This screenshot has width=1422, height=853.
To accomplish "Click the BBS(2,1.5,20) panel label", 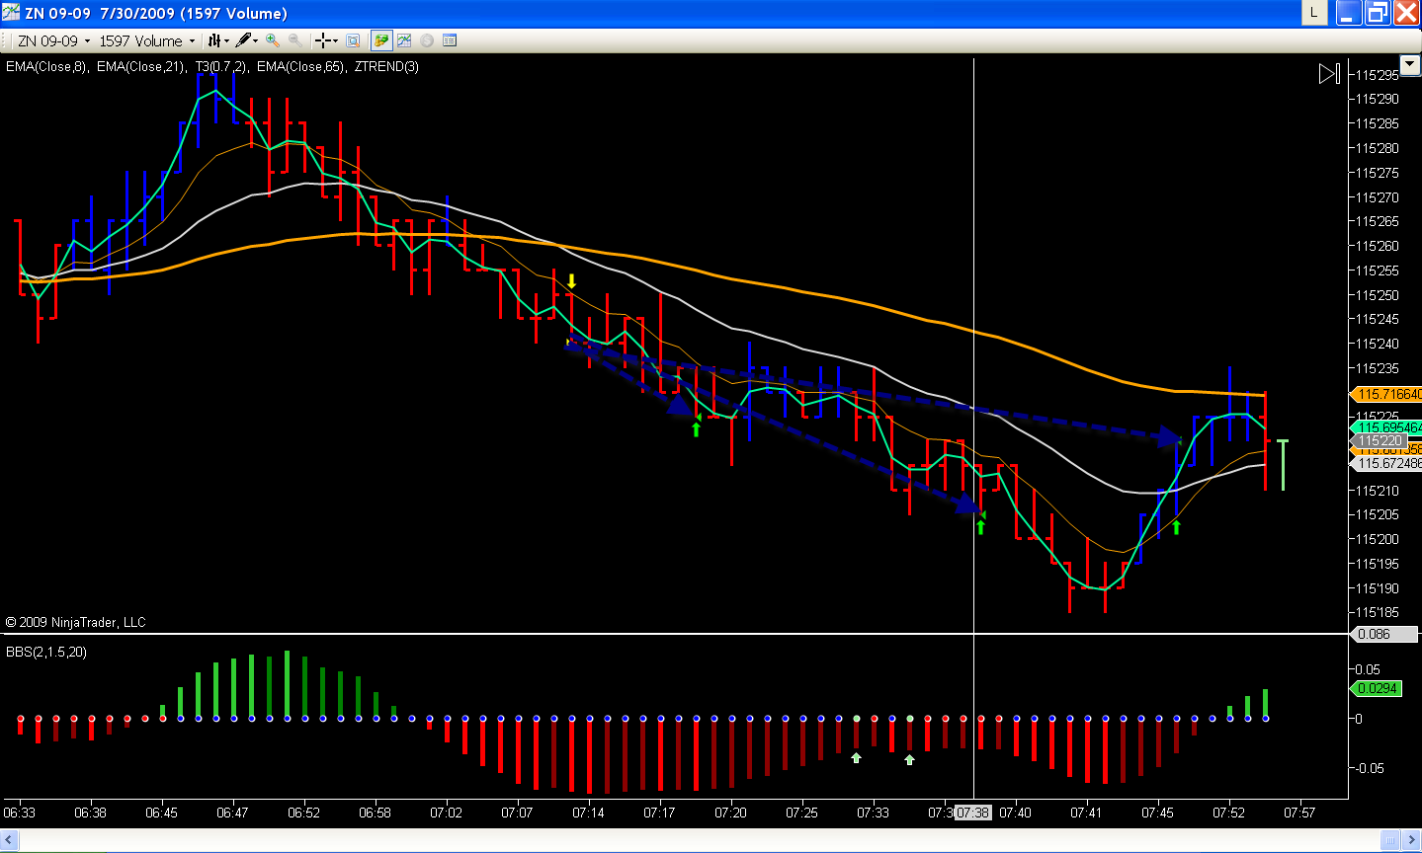I will (46, 653).
